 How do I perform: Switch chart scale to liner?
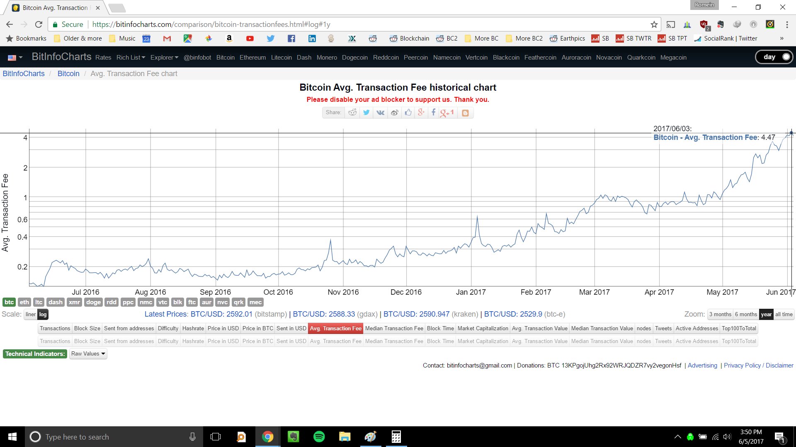tap(31, 315)
